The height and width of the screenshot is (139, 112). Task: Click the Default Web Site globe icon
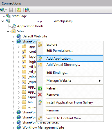[x=19, y=36]
